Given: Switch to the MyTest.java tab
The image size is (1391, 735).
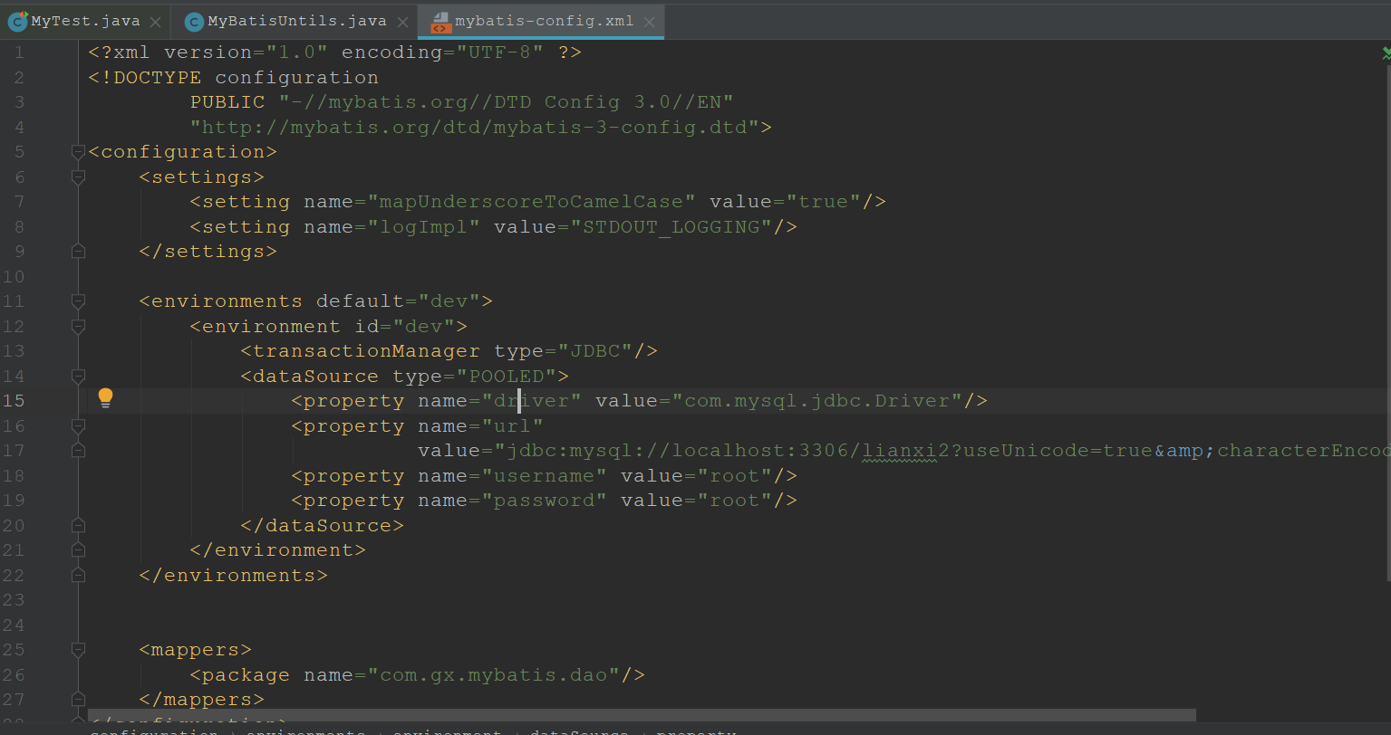Looking at the screenshot, I should pyautogui.click(x=85, y=21).
